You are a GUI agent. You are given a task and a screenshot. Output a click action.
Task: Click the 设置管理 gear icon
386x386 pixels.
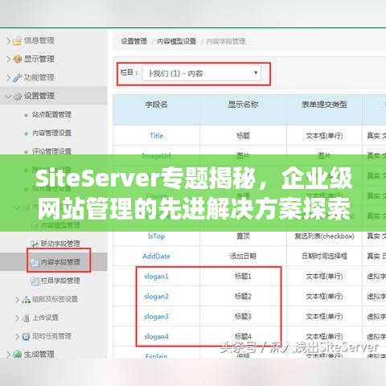click(17, 96)
